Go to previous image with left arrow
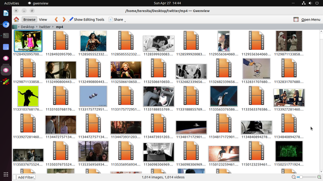The height and width of the screenshot is (181, 323). click(56, 20)
